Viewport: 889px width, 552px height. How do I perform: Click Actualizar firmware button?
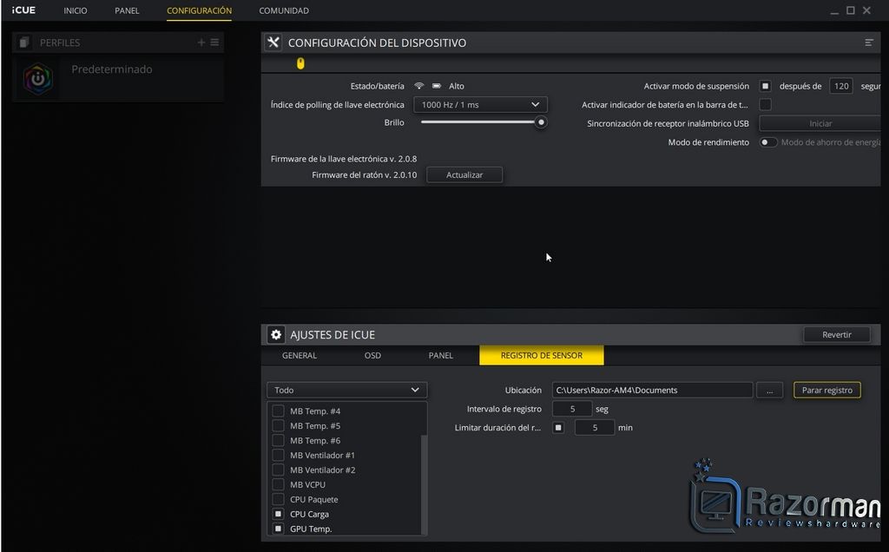(464, 174)
